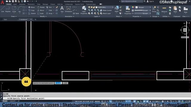Expand the Modify panel
This screenshot has height=107, width=191.
pyautogui.click(x=43, y=16)
